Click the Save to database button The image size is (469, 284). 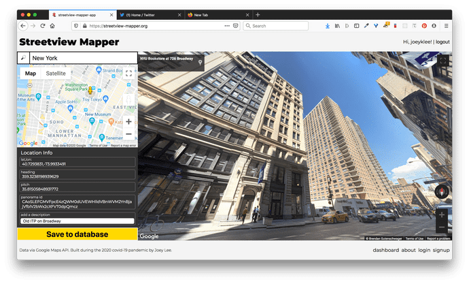77,234
